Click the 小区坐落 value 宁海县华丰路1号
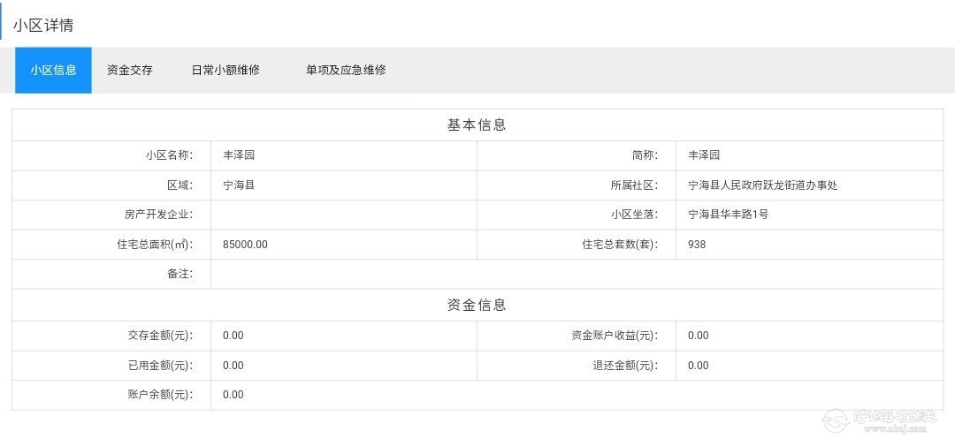Viewport: 955px width, 446px height. (x=728, y=215)
